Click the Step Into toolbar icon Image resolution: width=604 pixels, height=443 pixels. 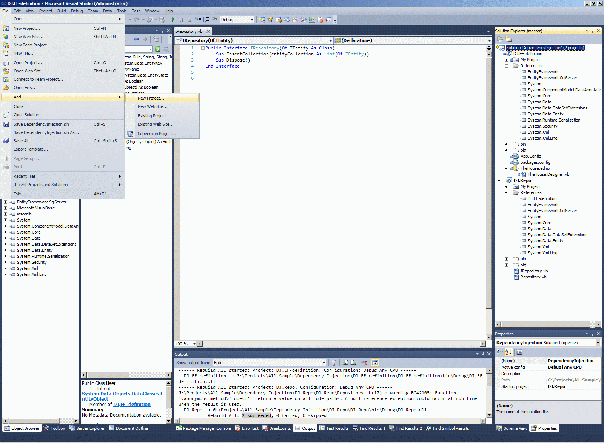(x=198, y=20)
